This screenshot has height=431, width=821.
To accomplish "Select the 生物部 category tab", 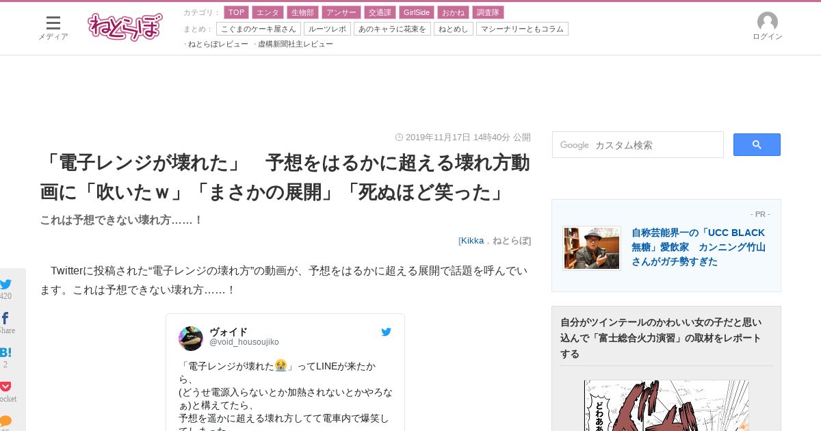I will coord(302,12).
